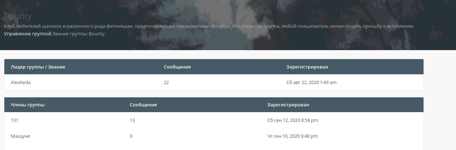Click Машуня's message count 0
456x150 pixels.
[x=131, y=136]
